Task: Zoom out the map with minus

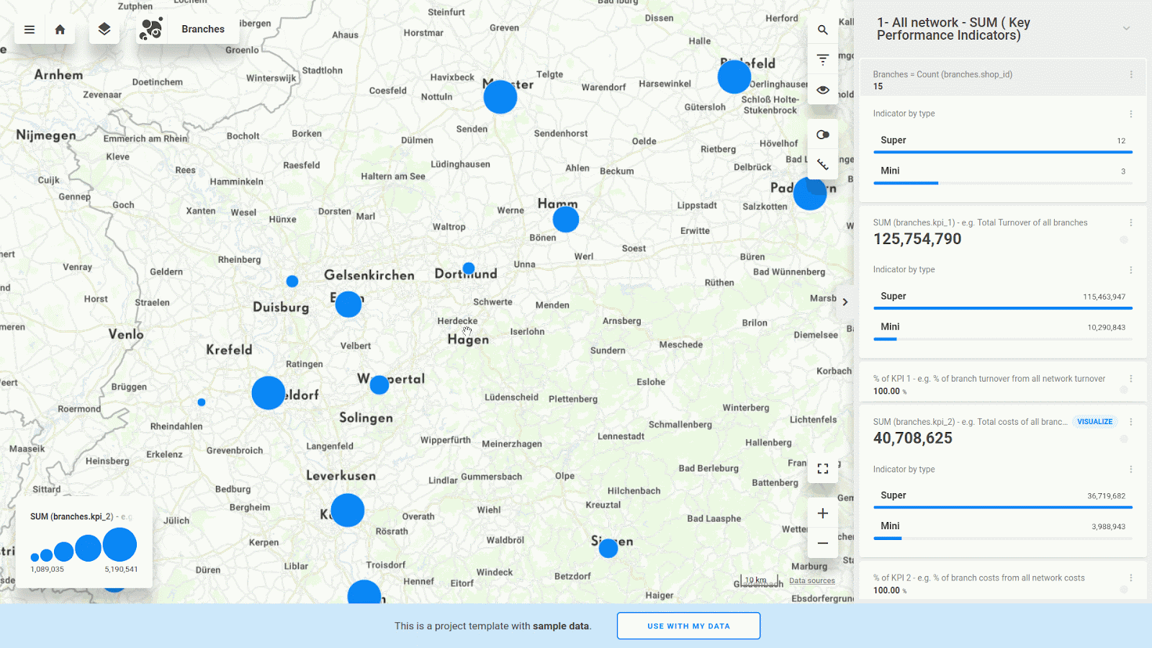Action: point(823,543)
